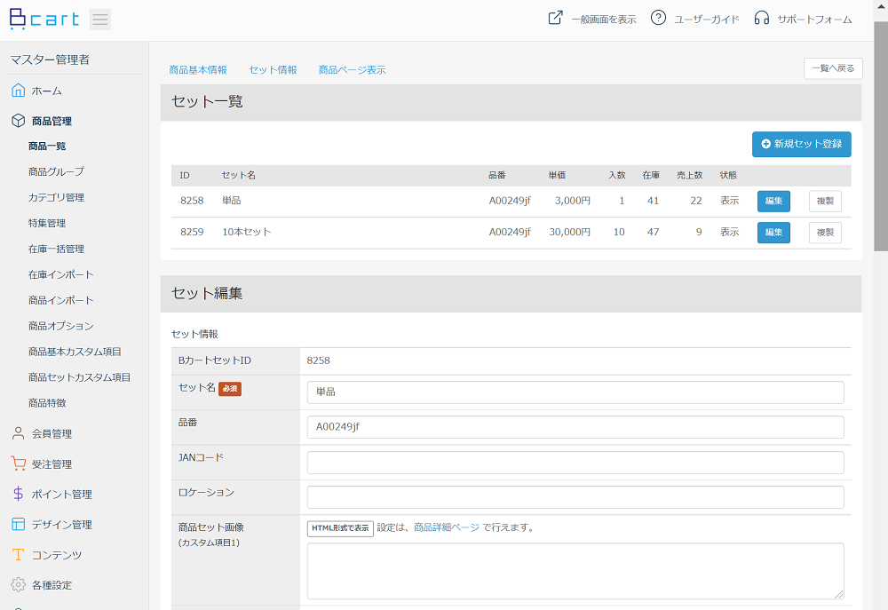This screenshot has height=610, width=888.
Task: Open 商品インポート in sidebar
Action: (x=60, y=300)
